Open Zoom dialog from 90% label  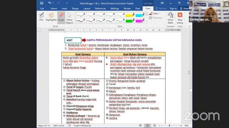[186, 126]
